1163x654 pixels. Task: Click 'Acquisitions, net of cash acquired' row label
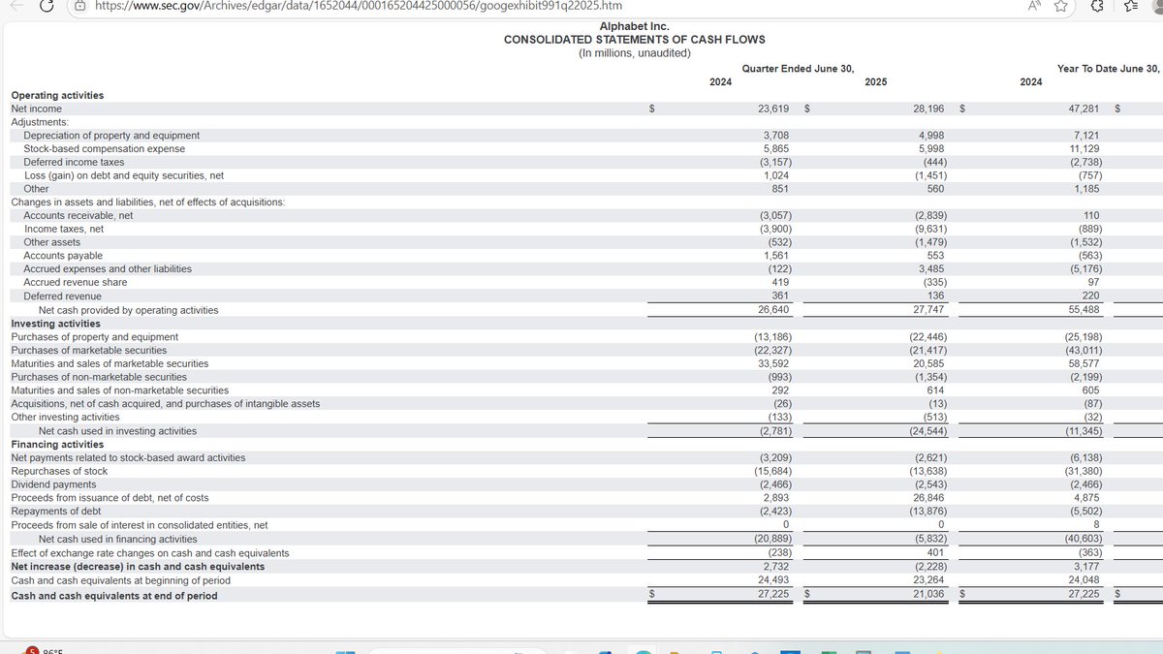[165, 404]
